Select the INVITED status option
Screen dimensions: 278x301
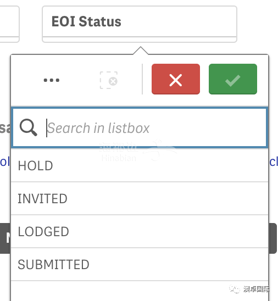click(x=140, y=198)
